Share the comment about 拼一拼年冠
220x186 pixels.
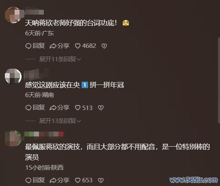tap(60, 108)
